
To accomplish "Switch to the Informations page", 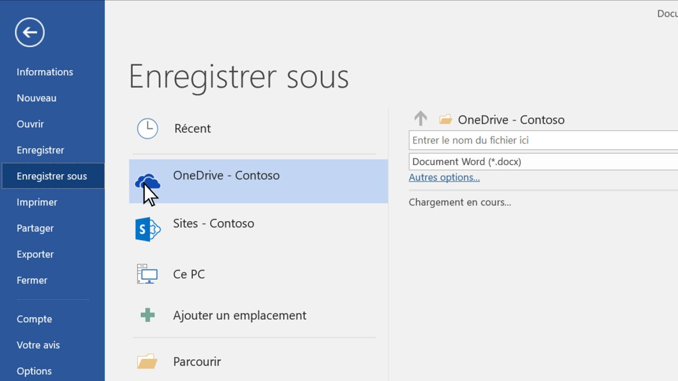I will click(44, 72).
